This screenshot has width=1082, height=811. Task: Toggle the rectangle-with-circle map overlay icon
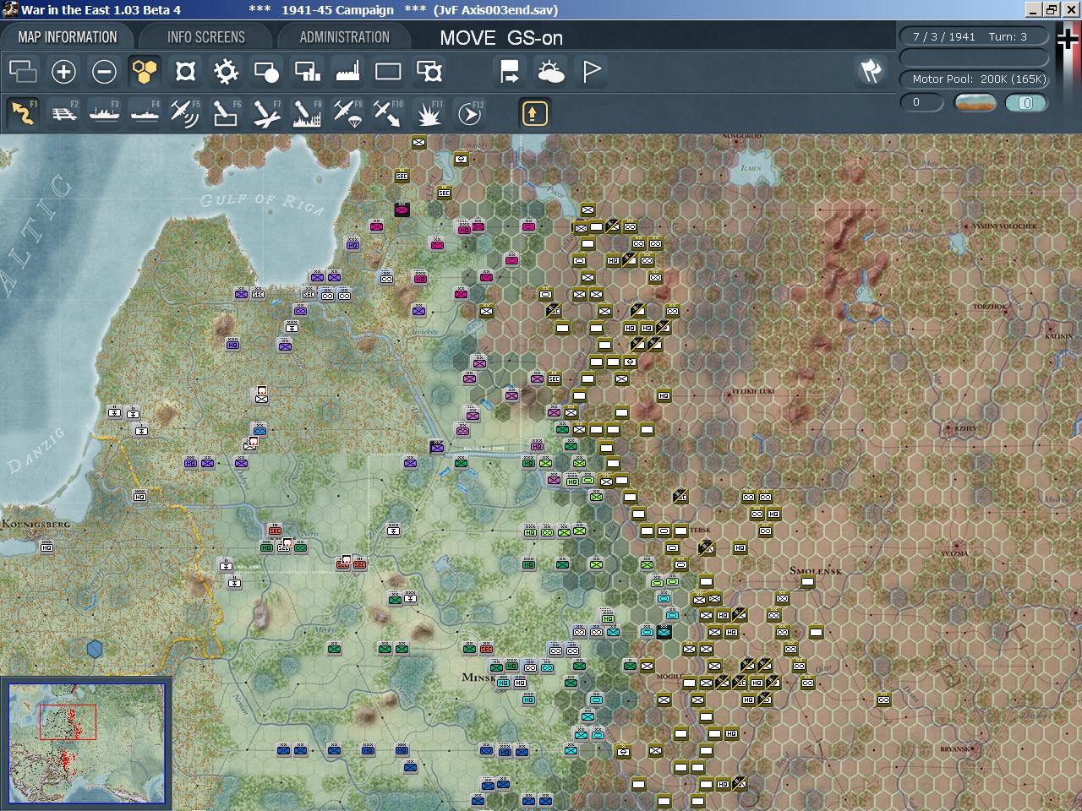click(266, 71)
